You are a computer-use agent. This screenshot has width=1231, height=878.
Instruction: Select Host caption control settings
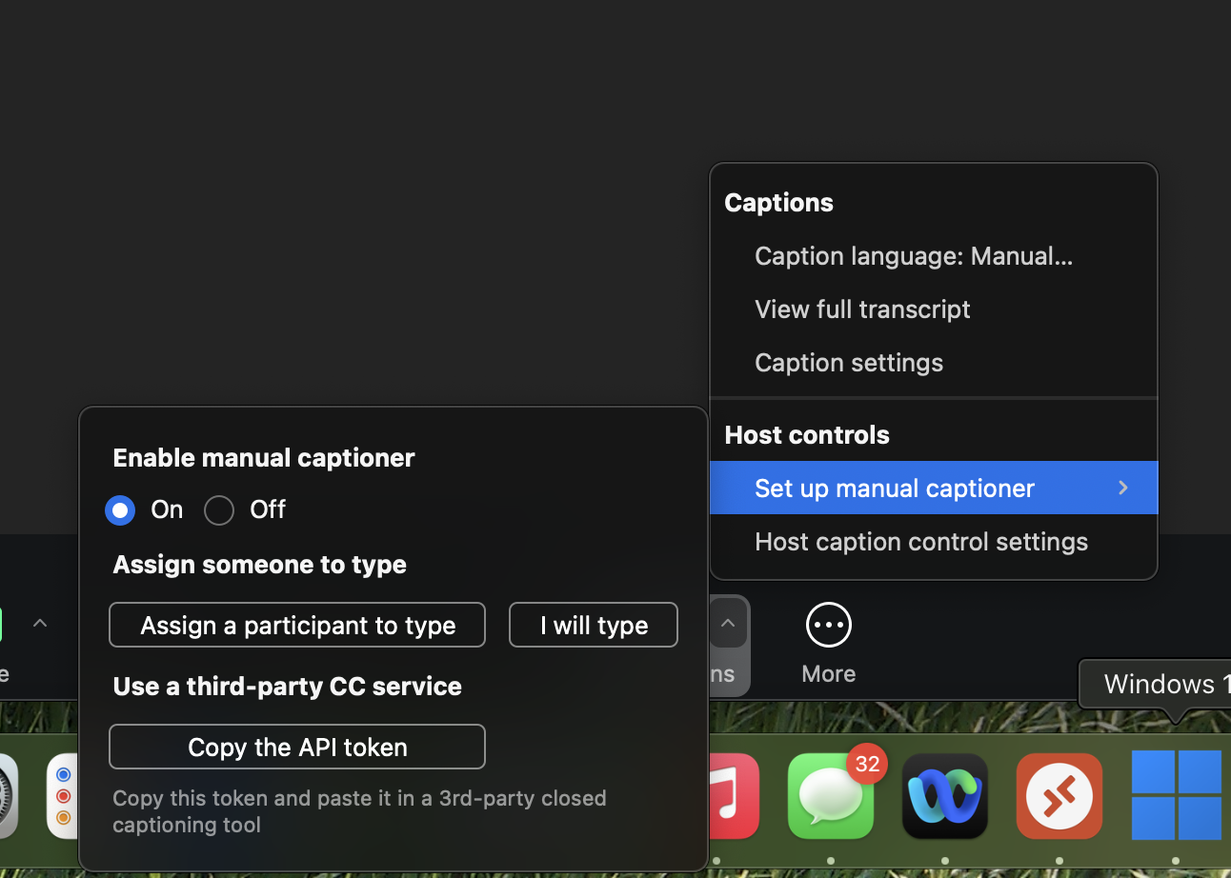[920, 541]
